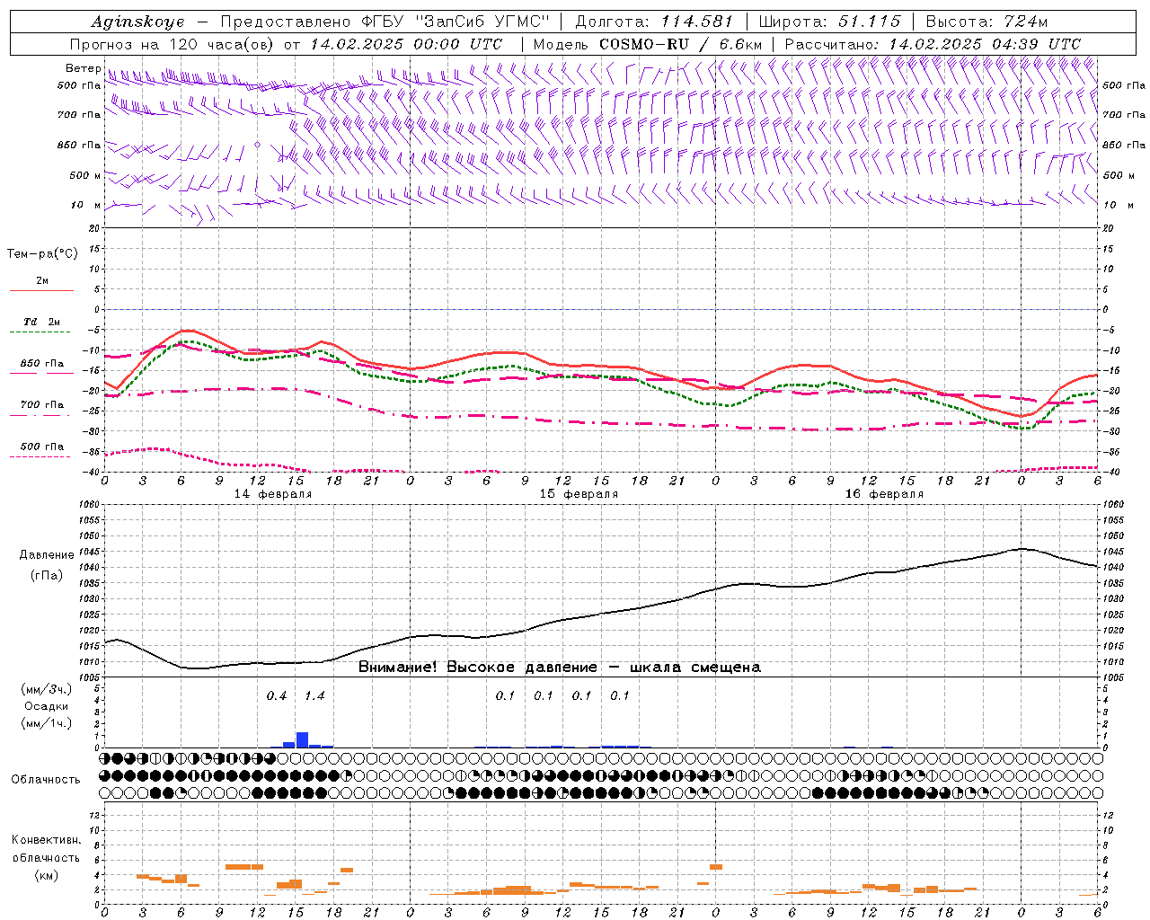Click the forecast range text "Прогноз на 120 часа(ов)"

pos(173,44)
